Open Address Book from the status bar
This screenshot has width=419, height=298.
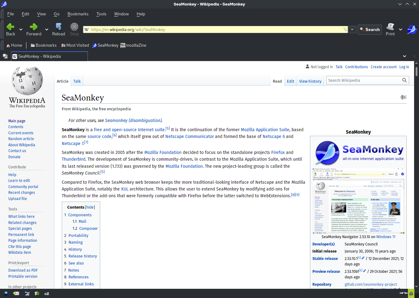[x=37, y=293]
